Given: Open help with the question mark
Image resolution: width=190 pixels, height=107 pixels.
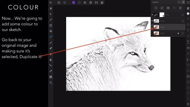Looking at the screenshot, I should (x=188, y=104).
